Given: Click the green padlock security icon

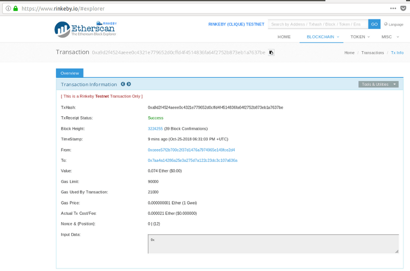Looking at the screenshot, I should [16, 8].
